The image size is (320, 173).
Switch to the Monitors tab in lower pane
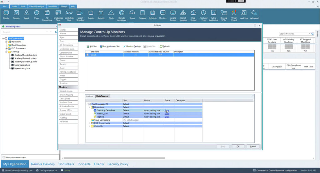(89, 96)
